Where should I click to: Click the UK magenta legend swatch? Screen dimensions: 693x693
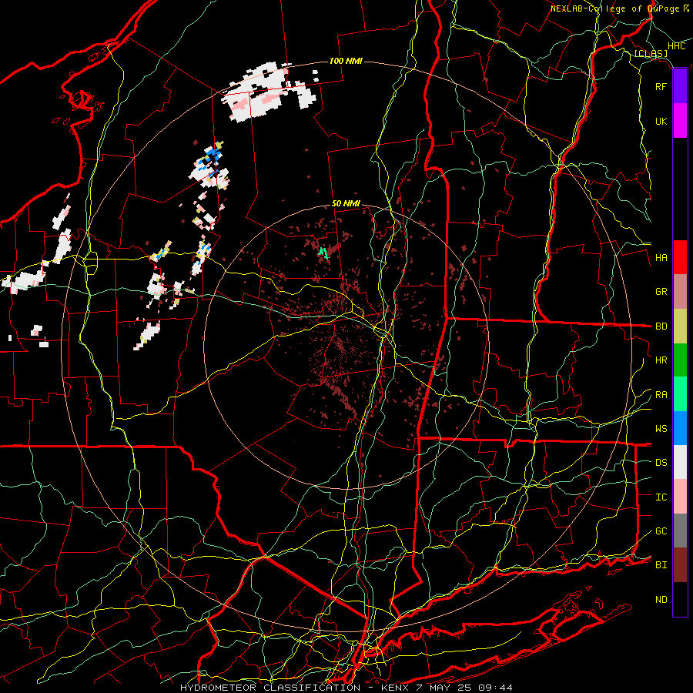pyautogui.click(x=680, y=121)
